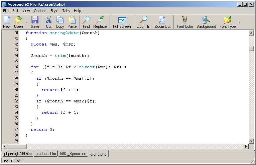Open the View menu
Image resolution: width=256 pixels, height=165 pixels.
(x=26, y=11)
